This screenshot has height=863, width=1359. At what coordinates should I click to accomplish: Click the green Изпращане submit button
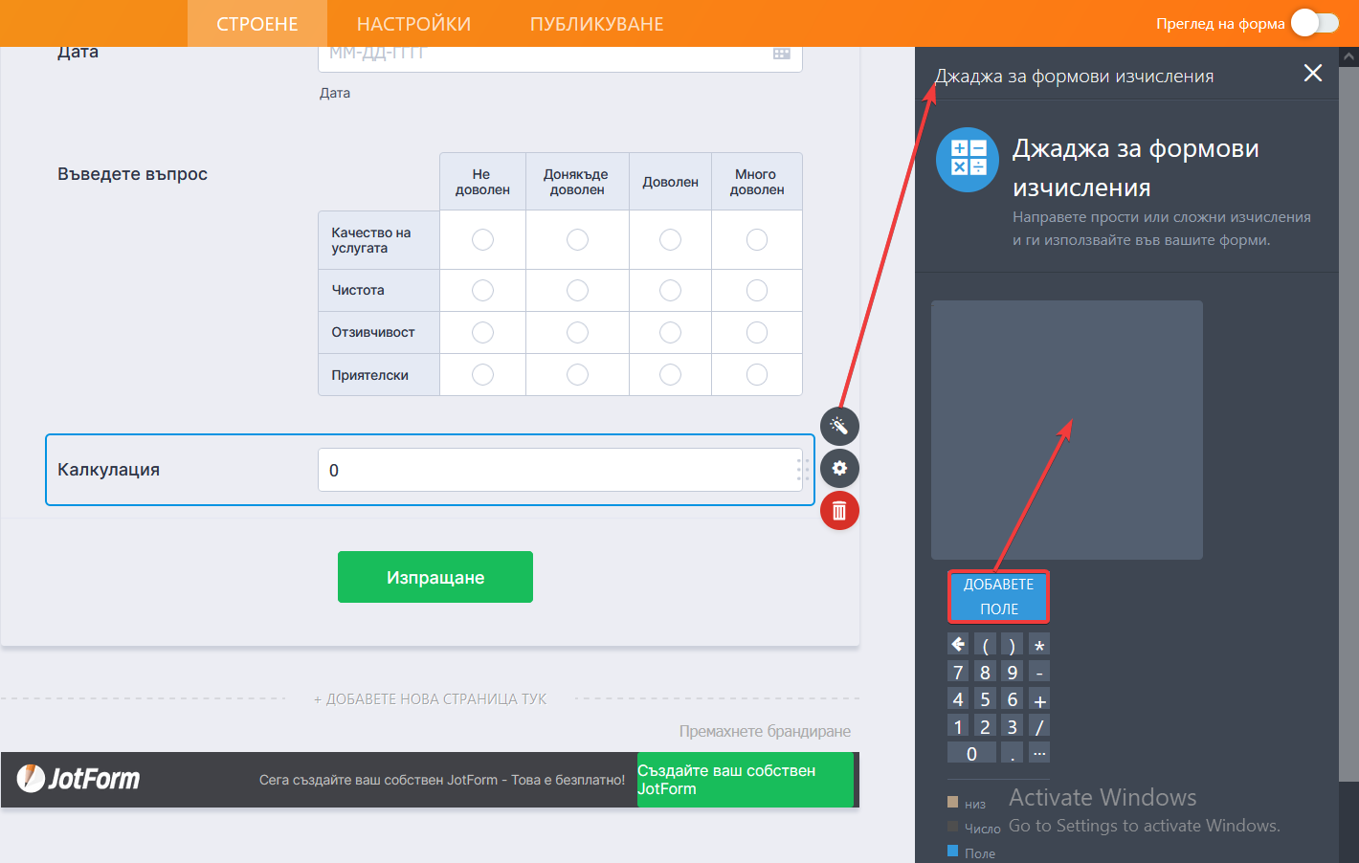click(435, 577)
